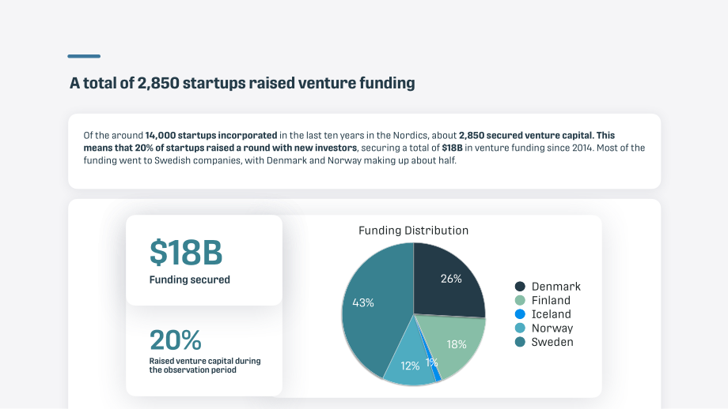Image resolution: width=728 pixels, height=409 pixels.
Task: Click the 20% raised venture capital figure
Action: pos(175,340)
